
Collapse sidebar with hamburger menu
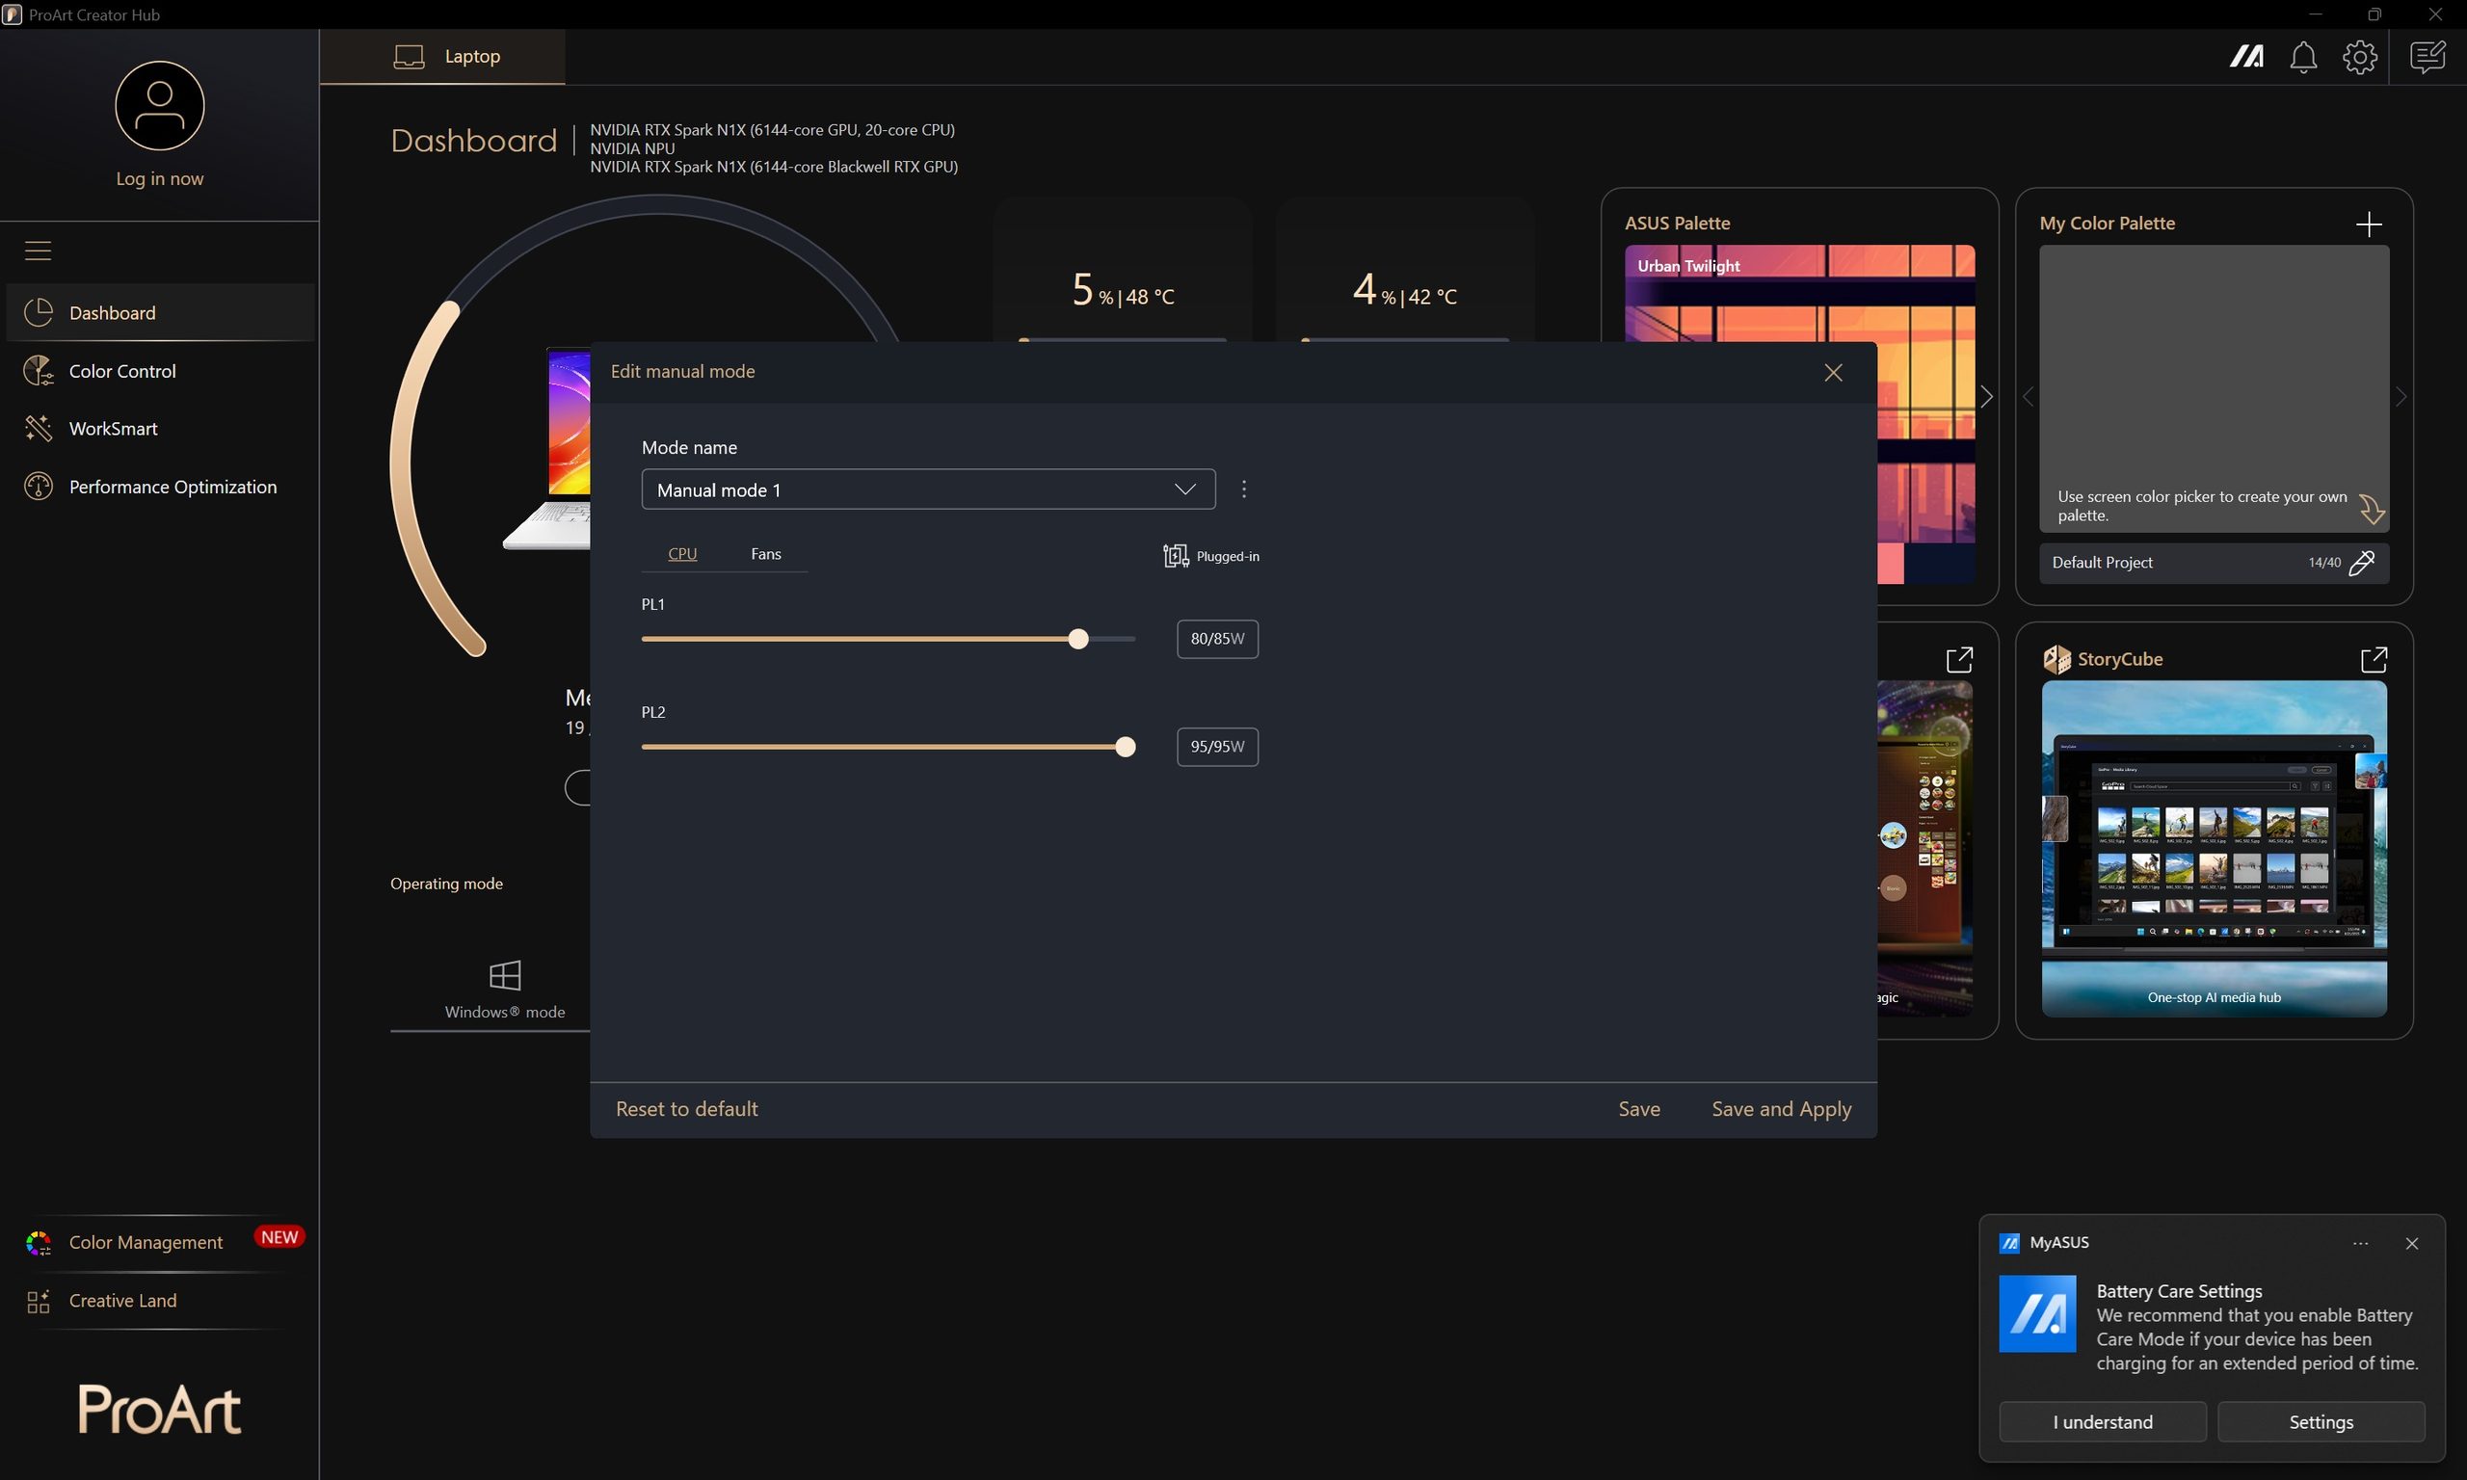(38, 251)
